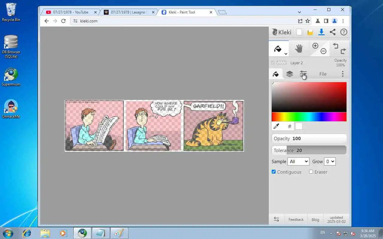The height and width of the screenshot is (239, 383).
Task: Zoom out with the minus magnifier
Action: [x=323, y=51]
